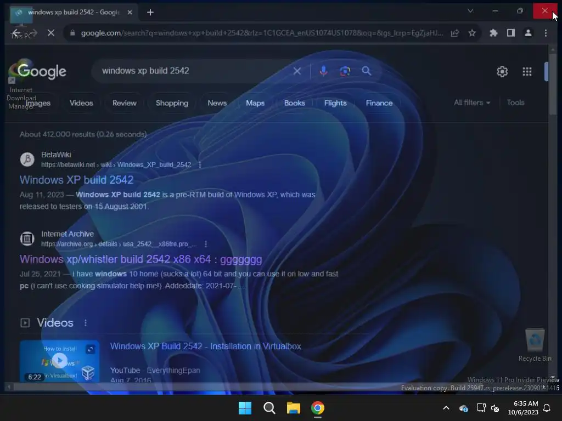
Task: Click the Chrome taskbar icon
Action: 318,408
